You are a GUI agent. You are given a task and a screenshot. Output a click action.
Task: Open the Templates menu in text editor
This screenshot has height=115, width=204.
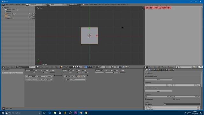(171, 67)
